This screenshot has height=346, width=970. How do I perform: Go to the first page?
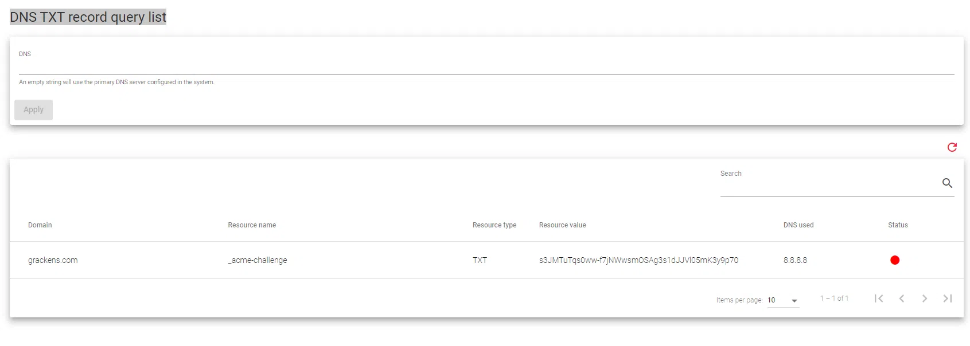point(879,298)
